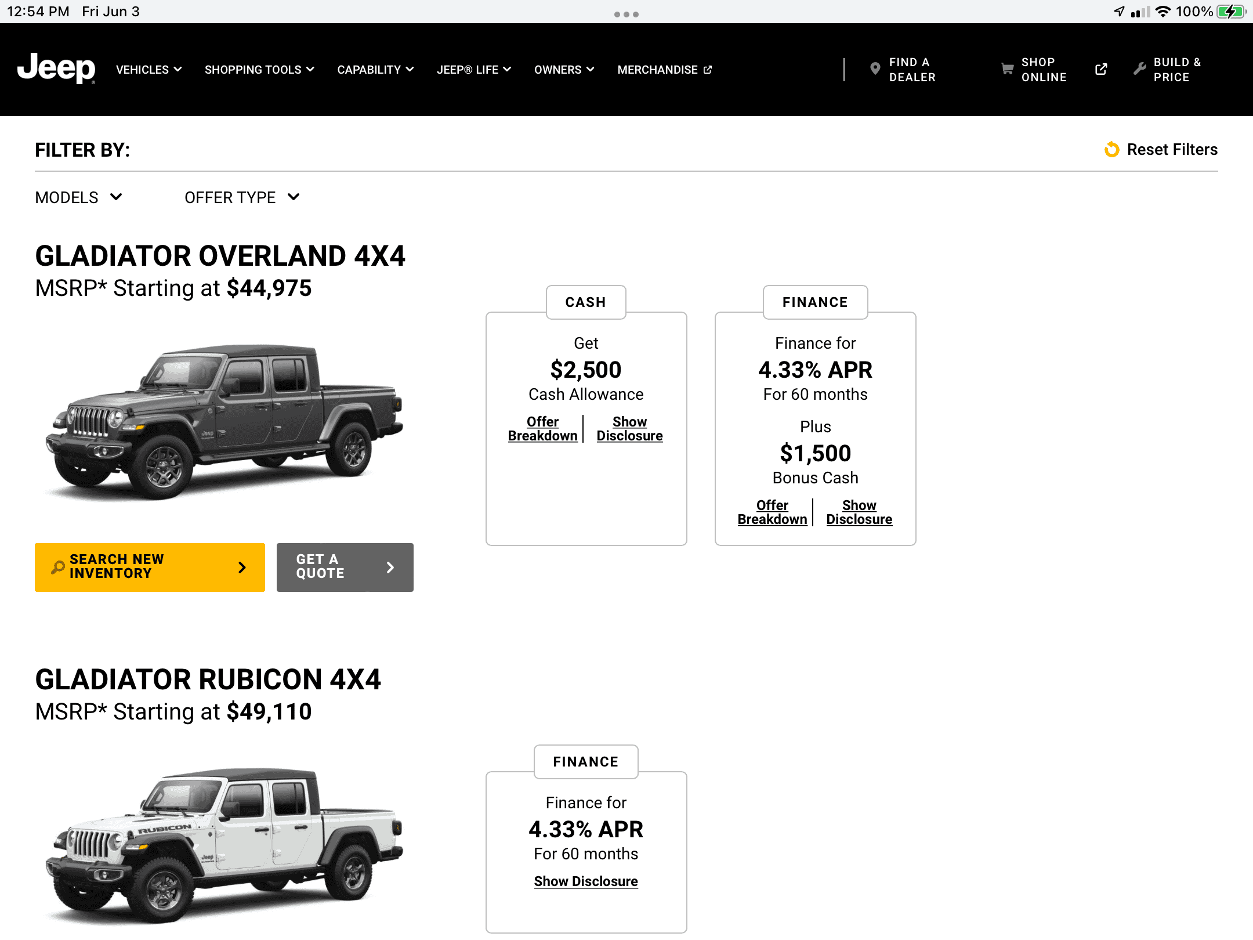1253x940 pixels.
Task: Click the Build & Price wrench icon
Action: [x=1139, y=69]
